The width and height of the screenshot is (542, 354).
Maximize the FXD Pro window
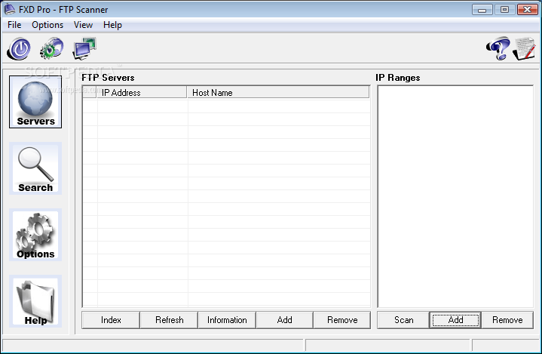[504, 10]
